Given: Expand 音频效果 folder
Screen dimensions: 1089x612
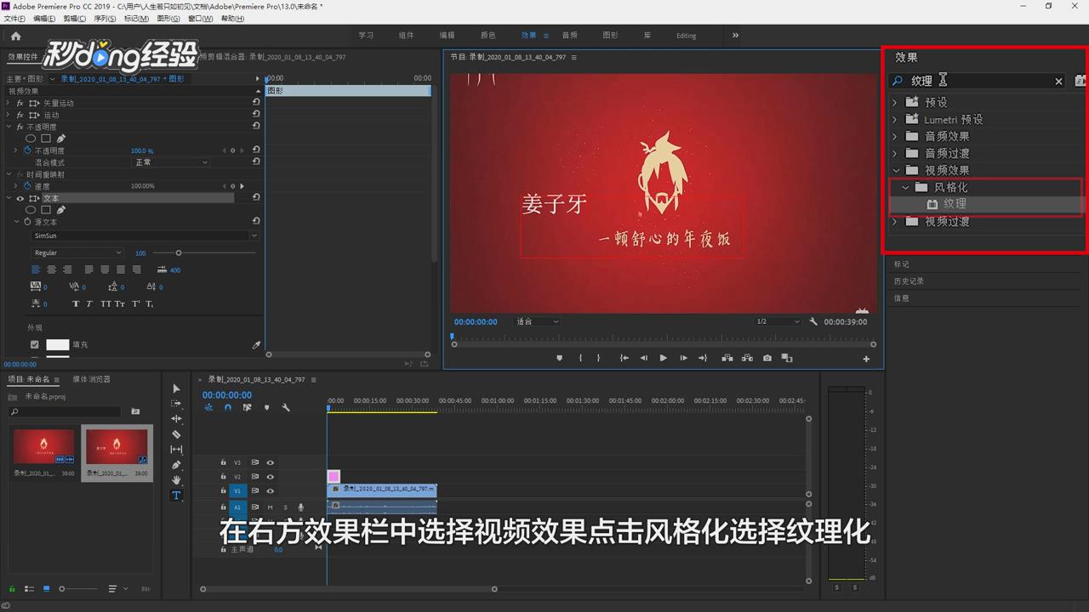Looking at the screenshot, I should pyautogui.click(x=894, y=136).
